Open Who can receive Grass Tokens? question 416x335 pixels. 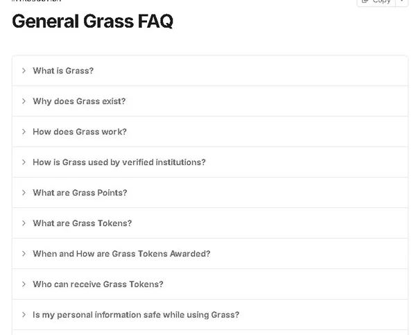pos(98,284)
